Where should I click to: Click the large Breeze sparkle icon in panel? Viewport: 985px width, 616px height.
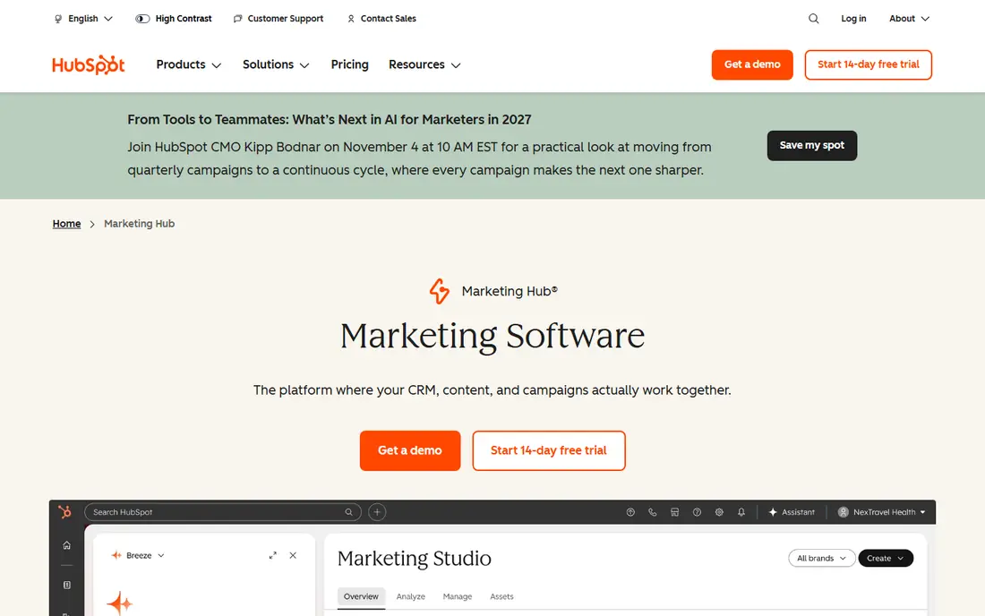click(119, 603)
